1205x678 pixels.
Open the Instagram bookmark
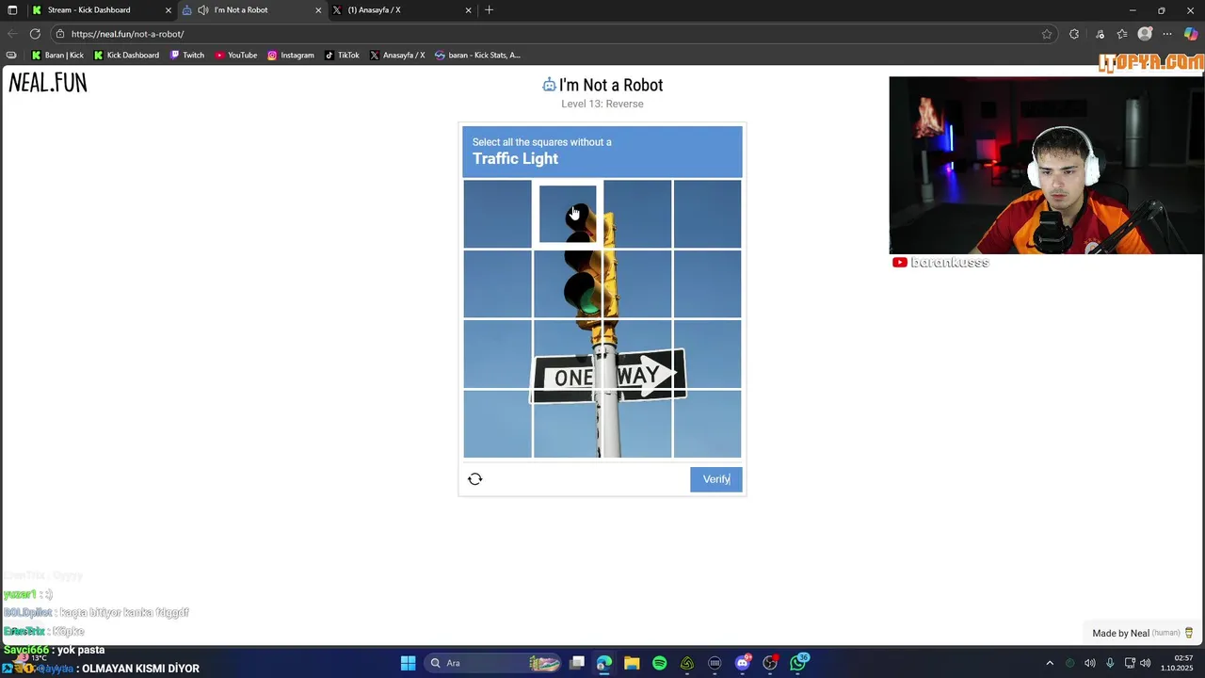point(291,55)
